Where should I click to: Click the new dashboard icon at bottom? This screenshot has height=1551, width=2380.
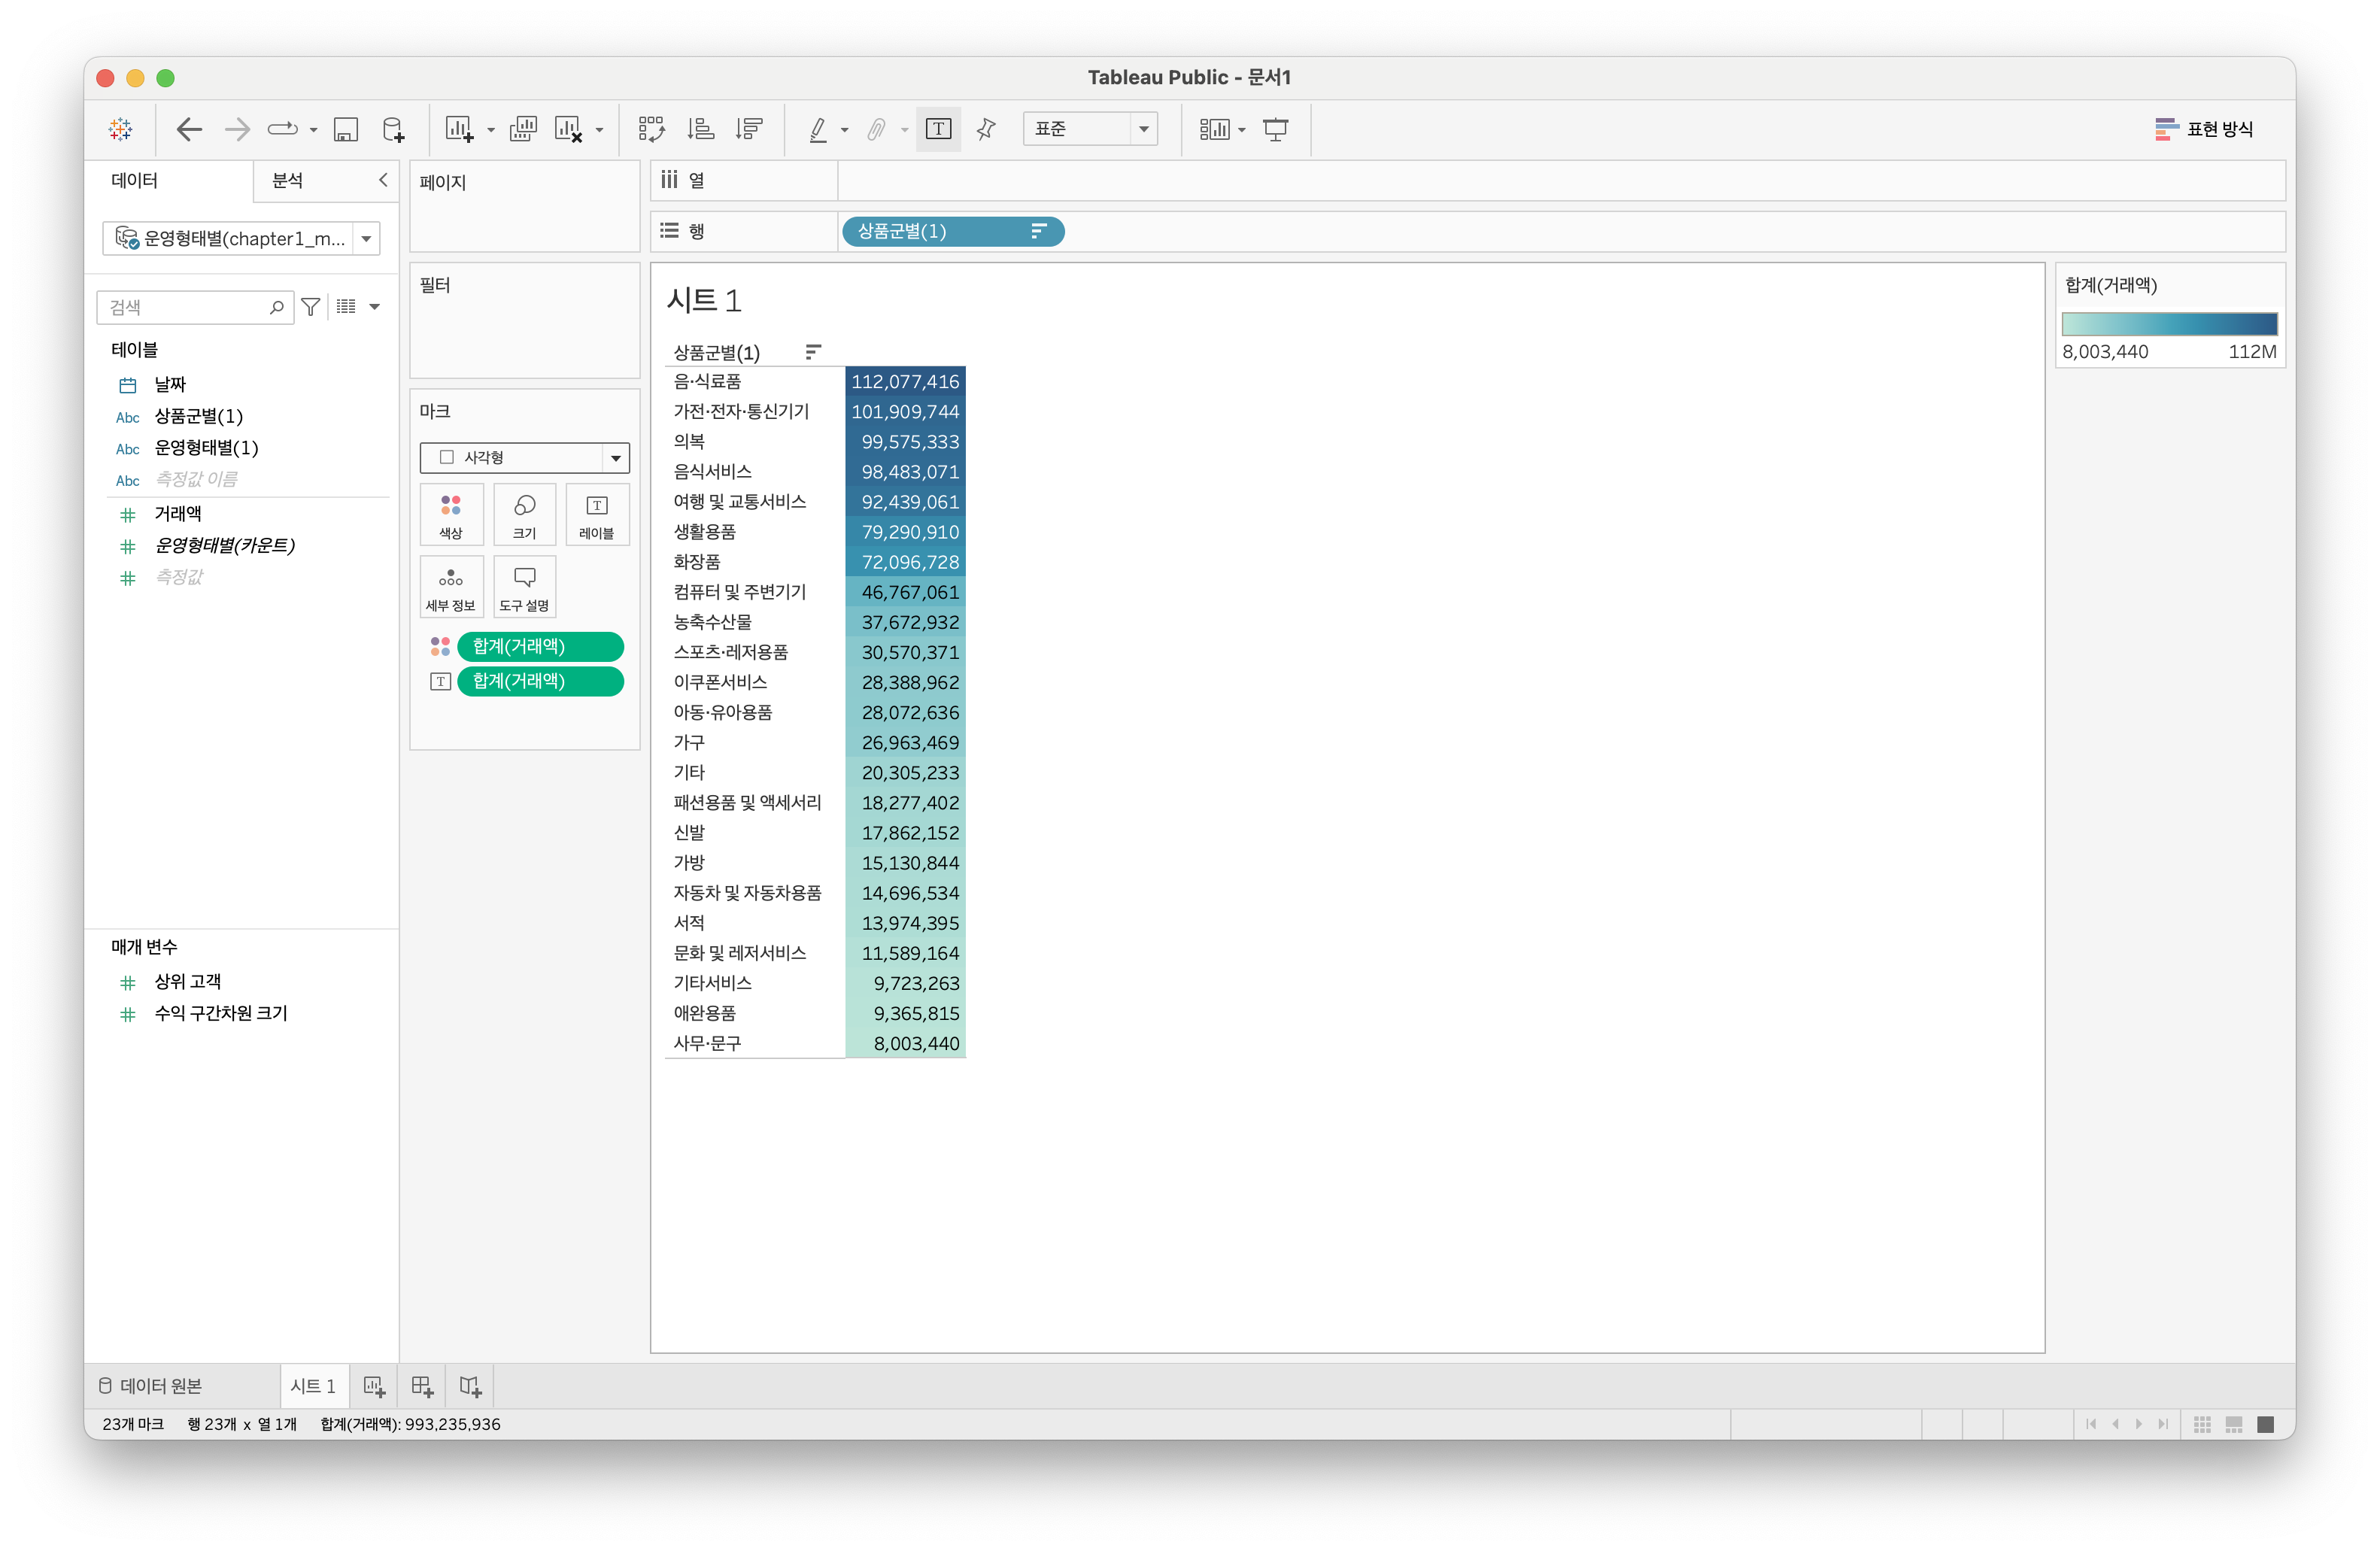[x=422, y=1386]
